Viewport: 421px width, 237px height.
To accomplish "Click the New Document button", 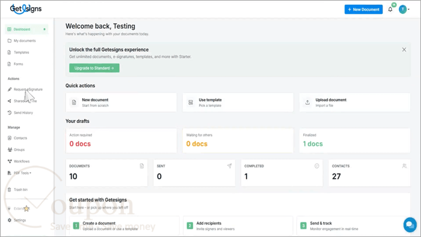I will click(363, 10).
